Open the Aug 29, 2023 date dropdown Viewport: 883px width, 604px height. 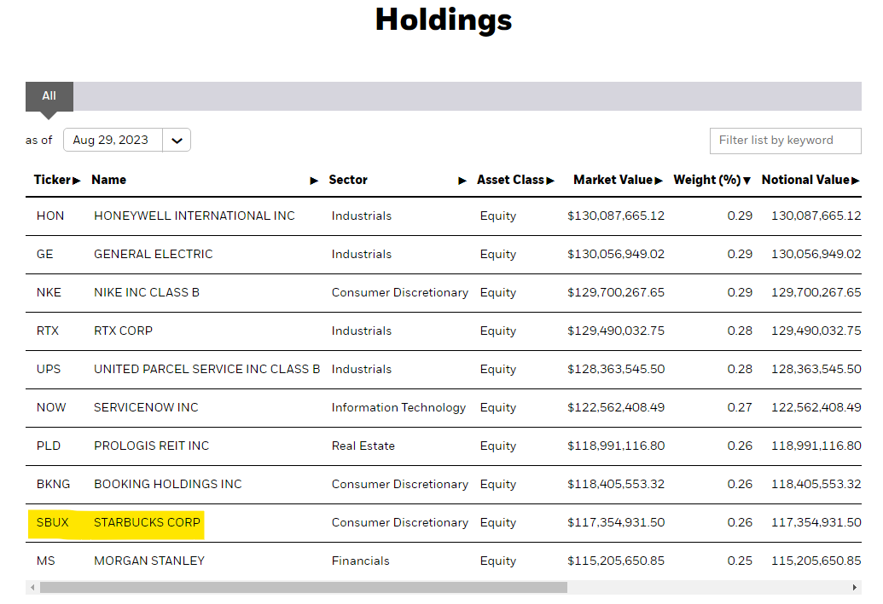click(127, 140)
